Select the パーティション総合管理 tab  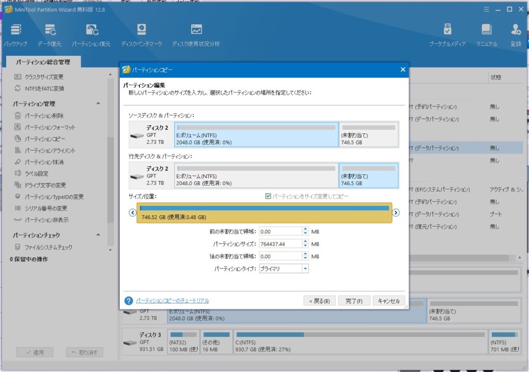(x=43, y=62)
